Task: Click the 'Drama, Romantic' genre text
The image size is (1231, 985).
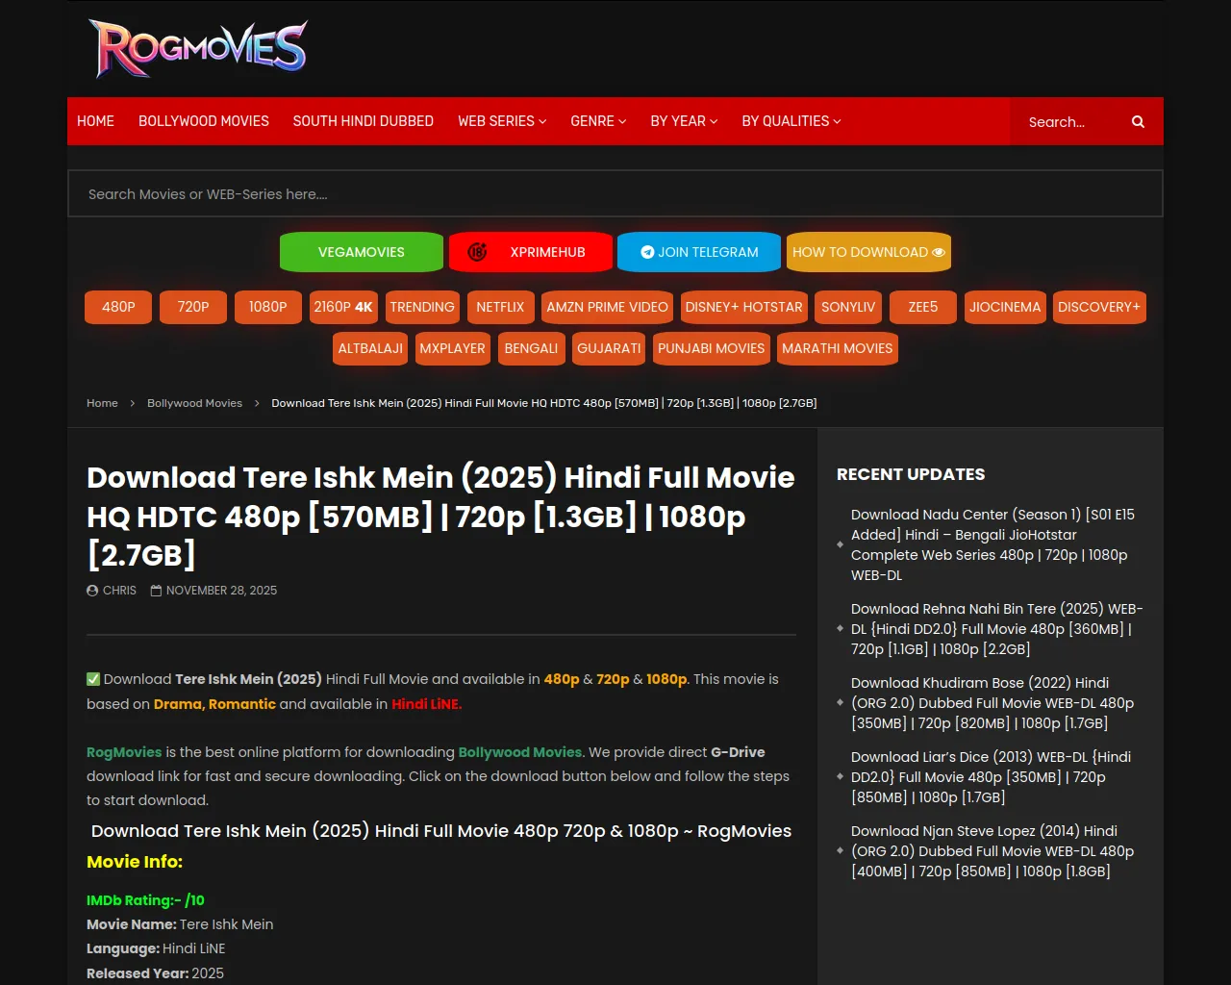Action: [214, 704]
